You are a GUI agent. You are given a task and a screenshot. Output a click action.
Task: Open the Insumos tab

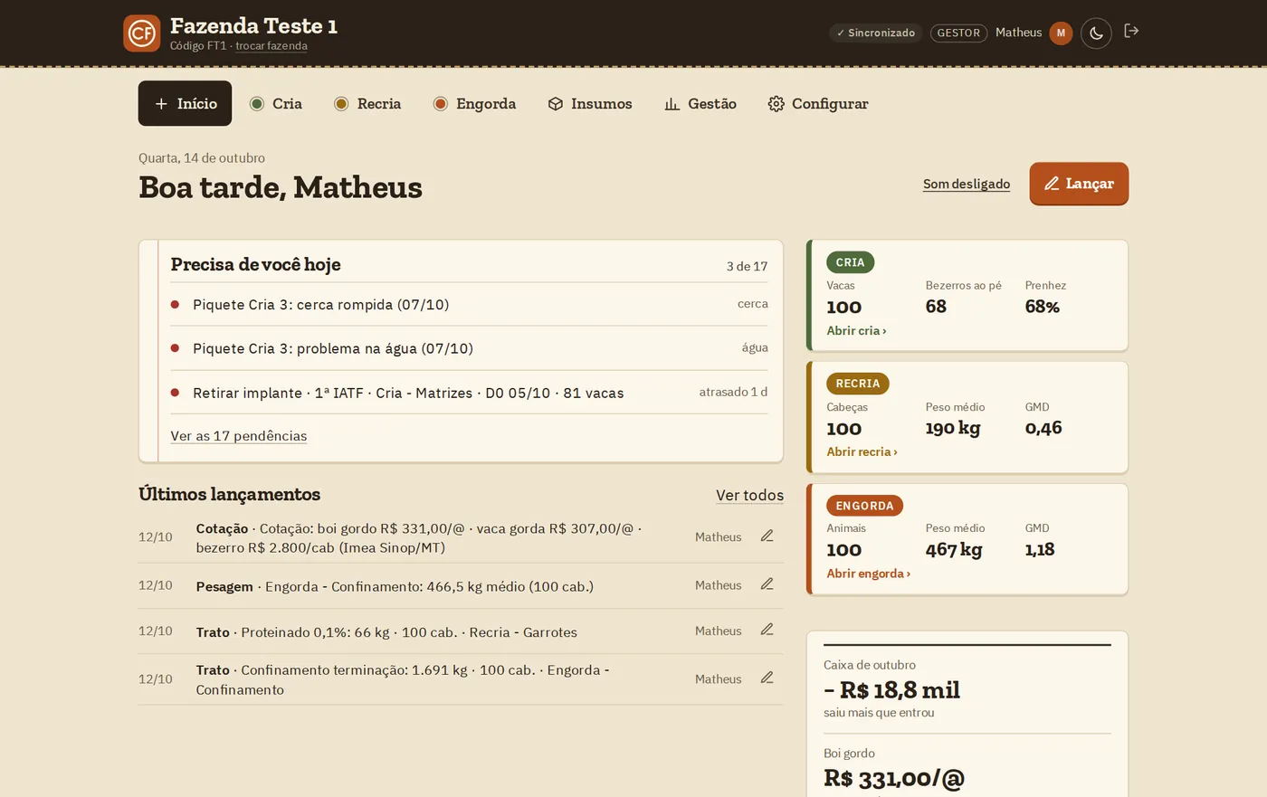pyautogui.click(x=590, y=103)
